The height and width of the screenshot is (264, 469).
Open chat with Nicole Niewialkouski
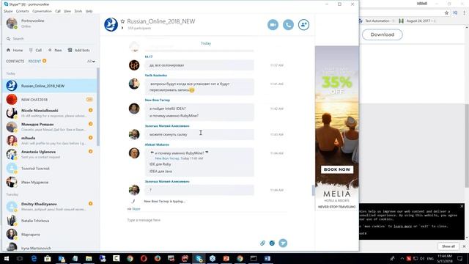click(x=49, y=113)
